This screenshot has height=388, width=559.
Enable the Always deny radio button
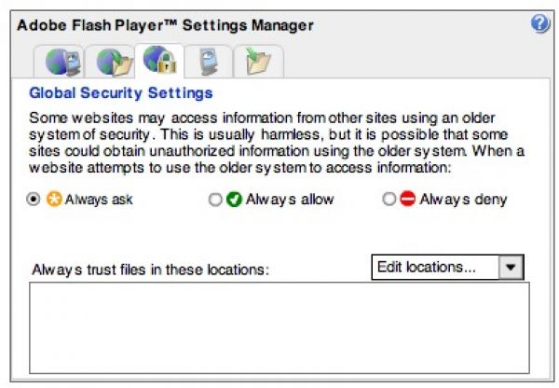click(x=390, y=200)
